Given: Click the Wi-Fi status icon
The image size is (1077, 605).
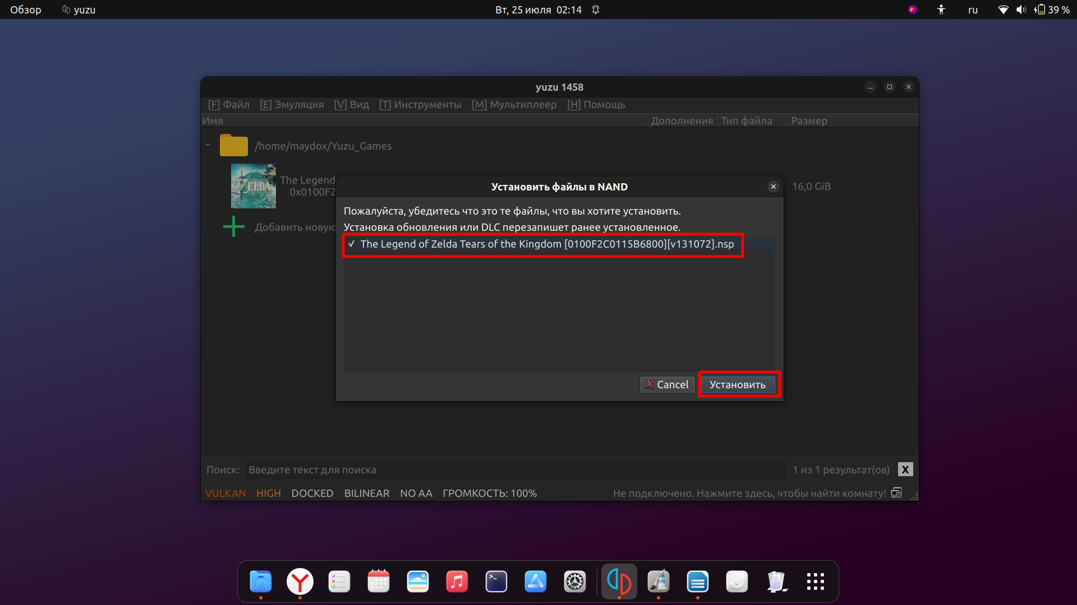Looking at the screenshot, I should pos(1003,10).
